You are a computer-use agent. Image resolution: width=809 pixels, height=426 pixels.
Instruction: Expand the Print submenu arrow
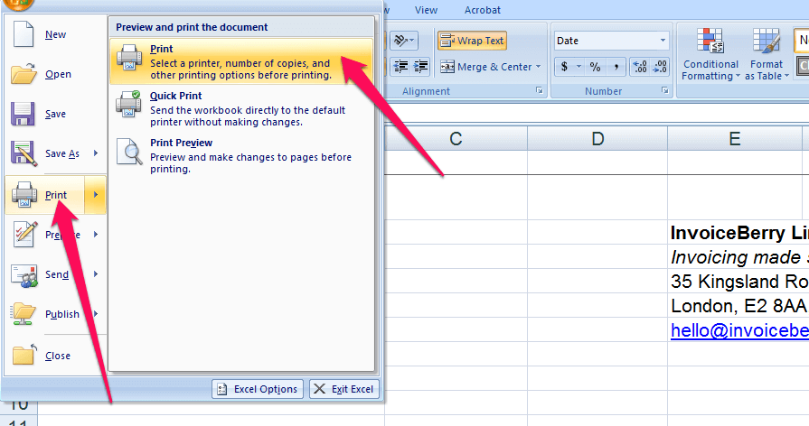tap(96, 195)
